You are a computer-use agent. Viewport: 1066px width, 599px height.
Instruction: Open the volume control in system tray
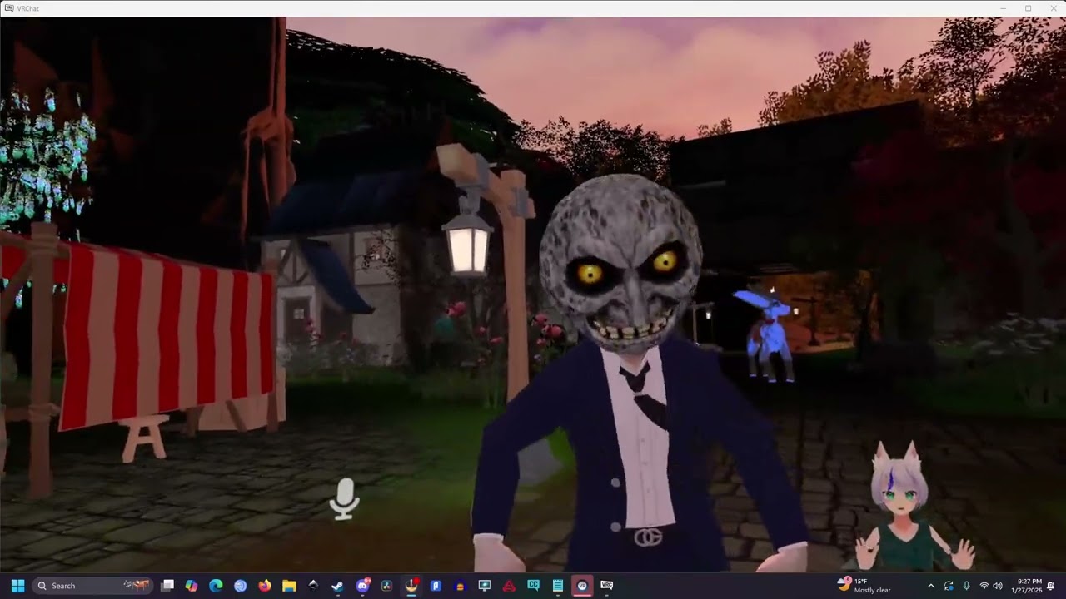point(998,586)
